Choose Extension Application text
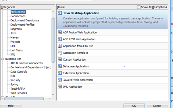The height and width of the screenshot is (108, 173). tap(76, 73)
